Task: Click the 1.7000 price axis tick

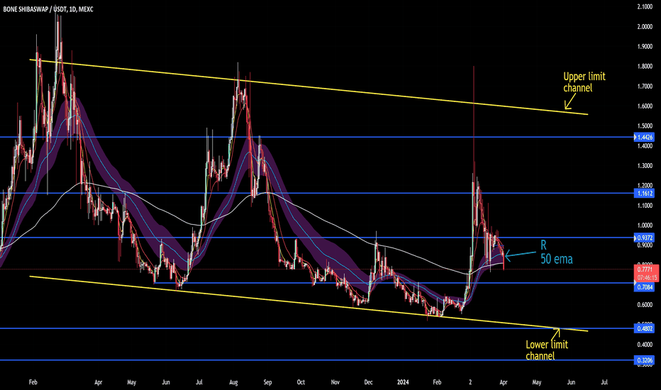Action: pos(645,87)
